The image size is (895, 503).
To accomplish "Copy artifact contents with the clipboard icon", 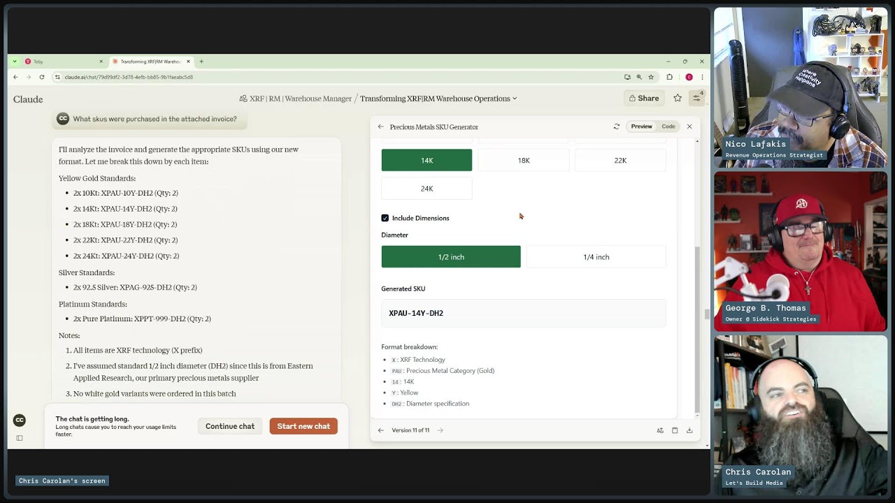I will point(675,430).
